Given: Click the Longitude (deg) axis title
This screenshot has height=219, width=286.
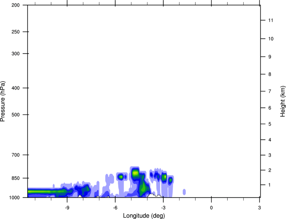Looking at the screenshot, I should pyautogui.click(x=144, y=216).
